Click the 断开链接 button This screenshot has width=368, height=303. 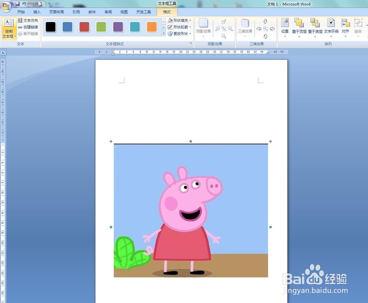click(x=28, y=34)
